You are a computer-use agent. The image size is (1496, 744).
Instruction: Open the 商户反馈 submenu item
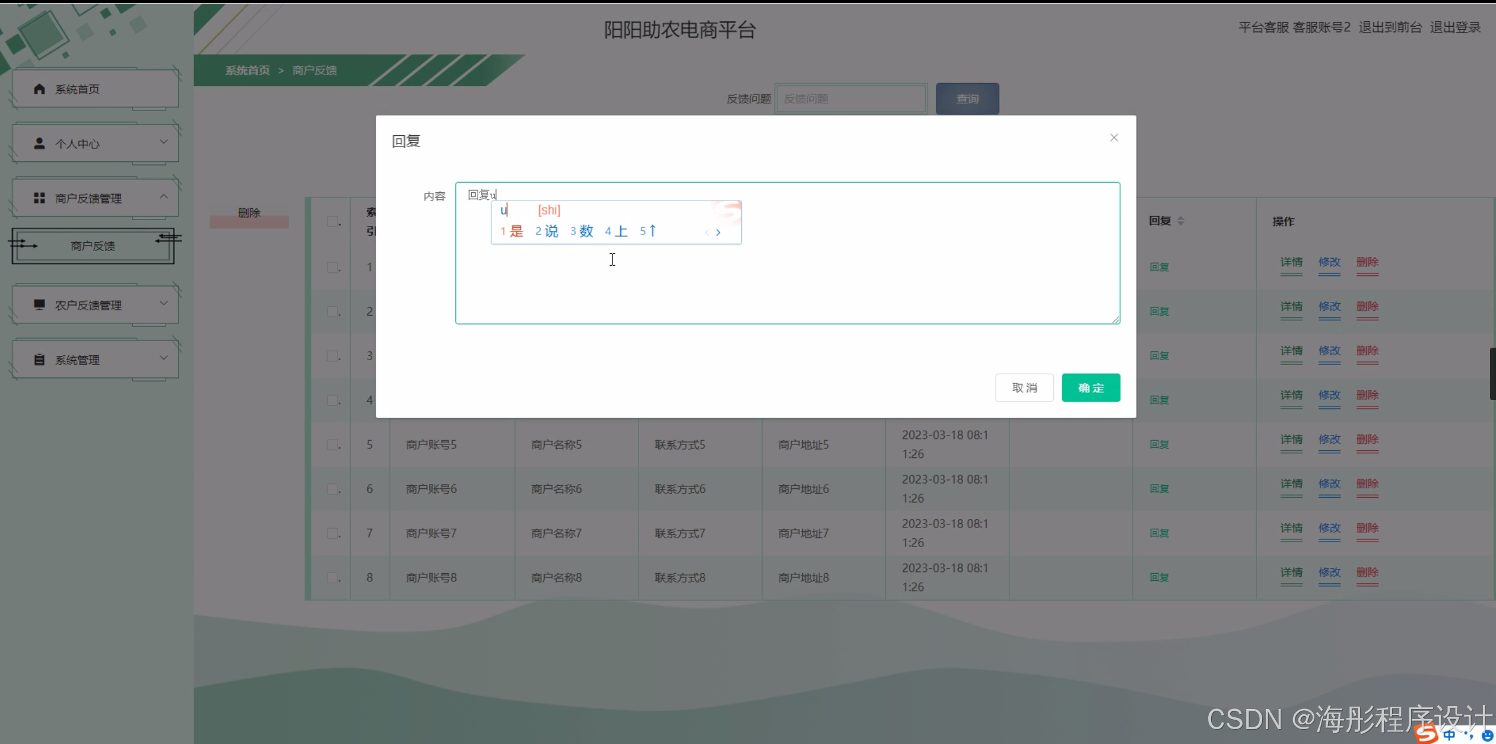coord(93,246)
